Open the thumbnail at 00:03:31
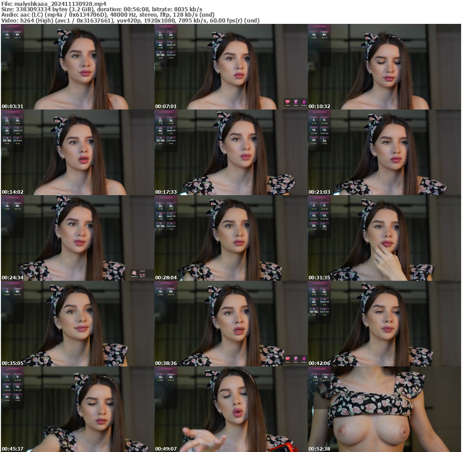The width and height of the screenshot is (462, 452). click(x=77, y=68)
